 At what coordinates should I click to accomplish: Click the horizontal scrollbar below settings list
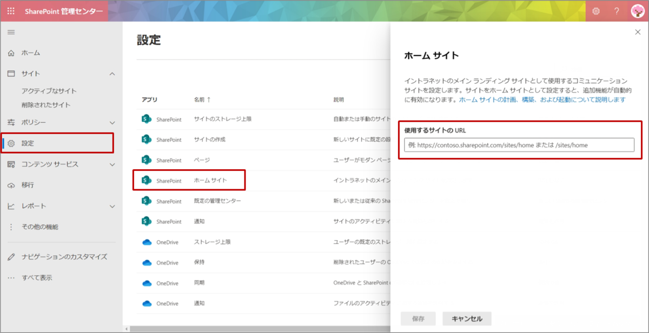tap(260, 329)
